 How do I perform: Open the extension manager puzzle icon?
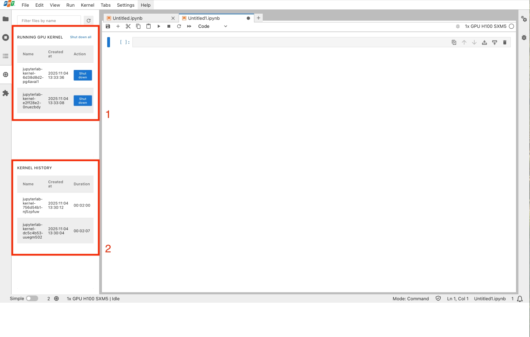(6, 93)
